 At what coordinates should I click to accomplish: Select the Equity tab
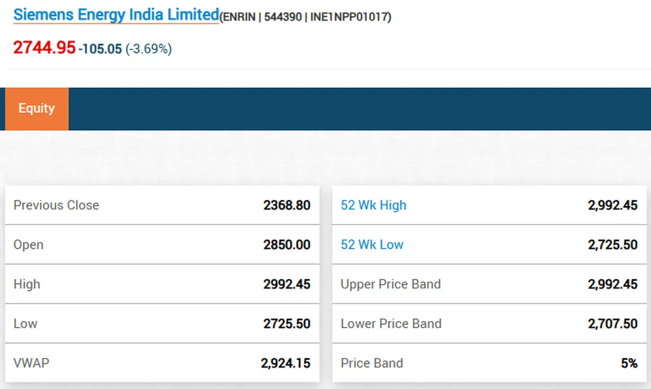click(37, 109)
